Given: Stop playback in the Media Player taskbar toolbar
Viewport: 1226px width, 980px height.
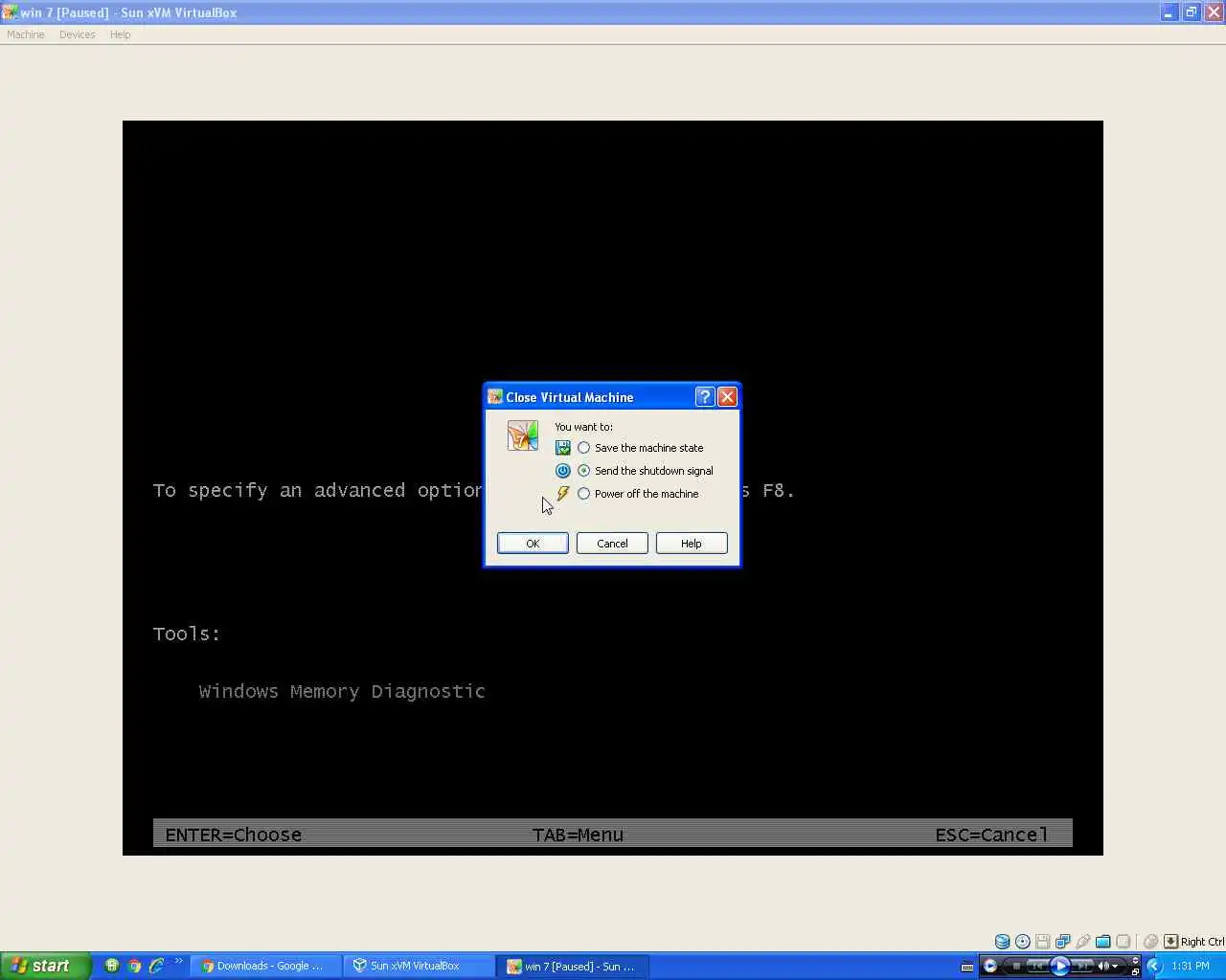Looking at the screenshot, I should coord(1016,967).
